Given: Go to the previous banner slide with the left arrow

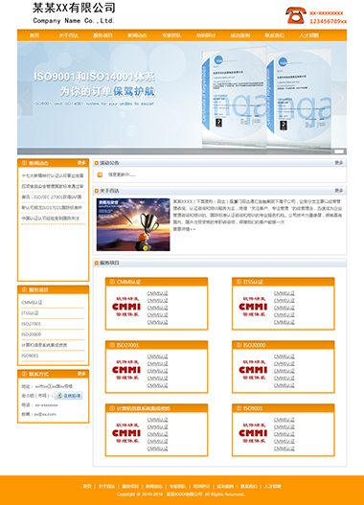Looking at the screenshot, I should pyautogui.click(x=25, y=98).
